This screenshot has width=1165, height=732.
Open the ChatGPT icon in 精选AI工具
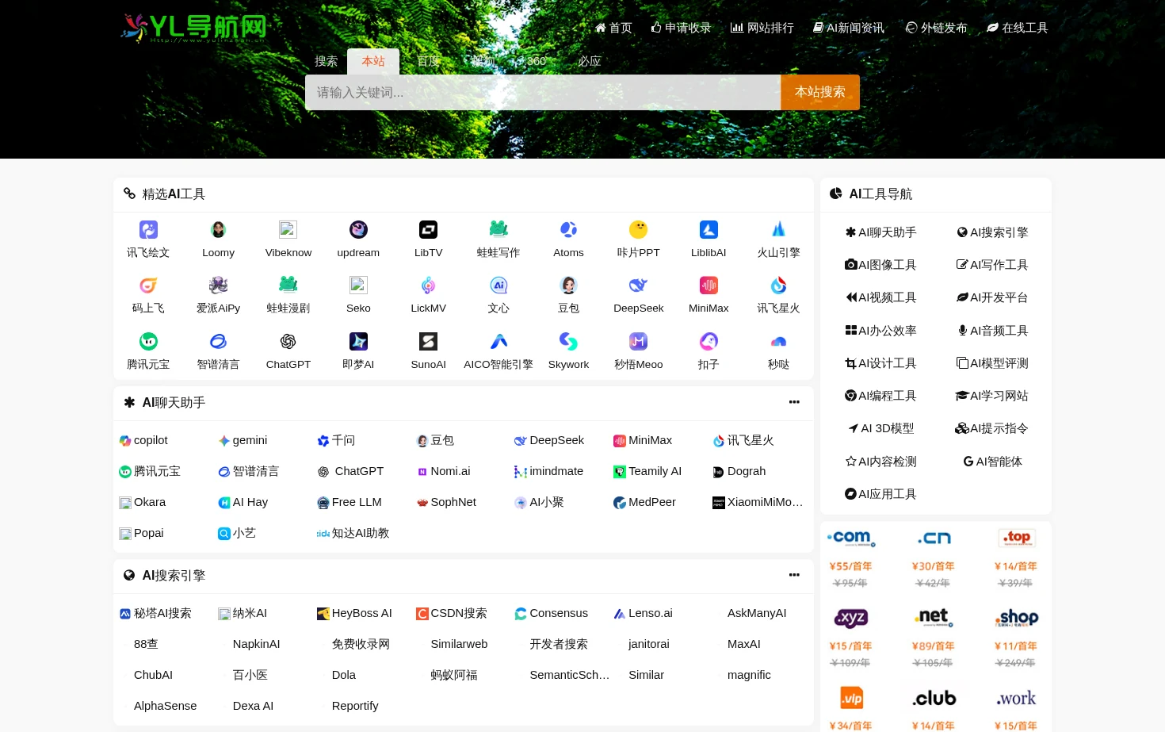288,342
